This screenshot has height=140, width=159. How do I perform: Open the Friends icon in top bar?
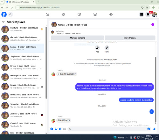click(63, 14)
